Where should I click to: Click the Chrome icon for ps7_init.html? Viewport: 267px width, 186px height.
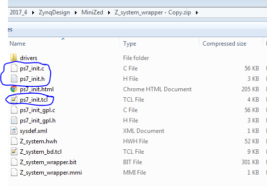click(x=14, y=89)
